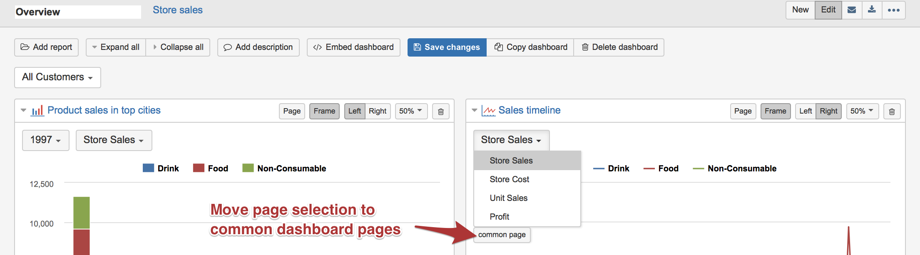Toggle Page mode for Product sales report
This screenshot has height=255, width=920.
point(292,111)
